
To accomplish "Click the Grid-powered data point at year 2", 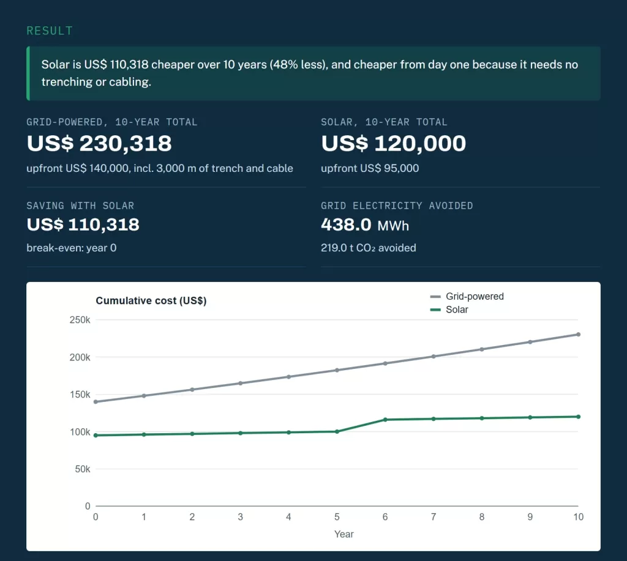I will tap(192, 390).
